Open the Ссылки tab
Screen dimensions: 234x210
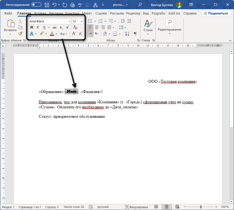[x=101, y=13]
